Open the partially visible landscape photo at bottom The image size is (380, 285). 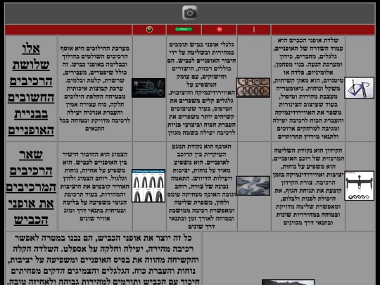289,282
